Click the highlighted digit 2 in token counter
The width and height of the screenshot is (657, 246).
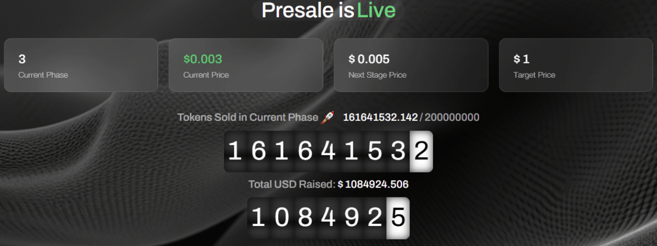point(421,152)
